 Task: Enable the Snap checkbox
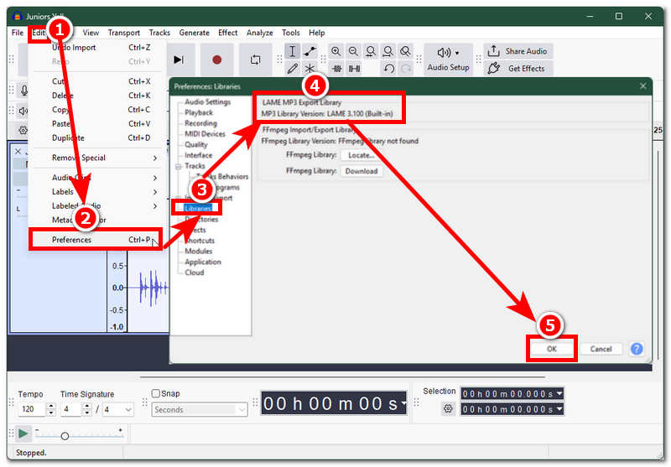coord(156,393)
